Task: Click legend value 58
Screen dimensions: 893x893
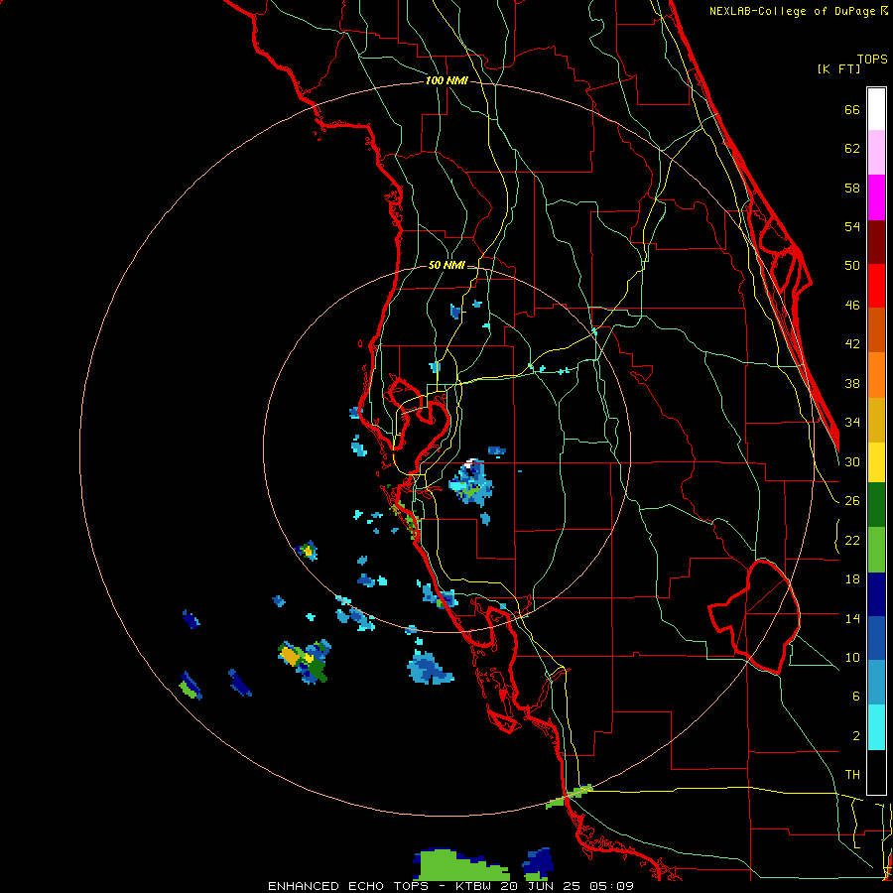Action: [x=852, y=188]
